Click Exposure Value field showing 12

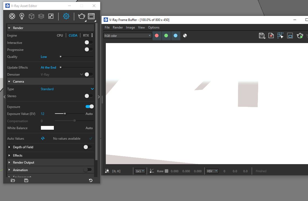tap(43, 114)
